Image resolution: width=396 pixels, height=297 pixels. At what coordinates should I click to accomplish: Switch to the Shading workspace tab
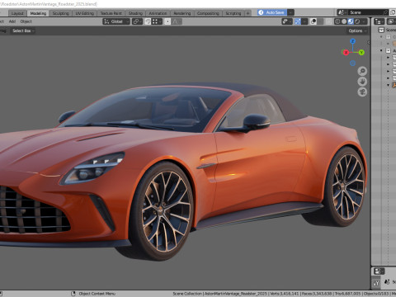135,13
